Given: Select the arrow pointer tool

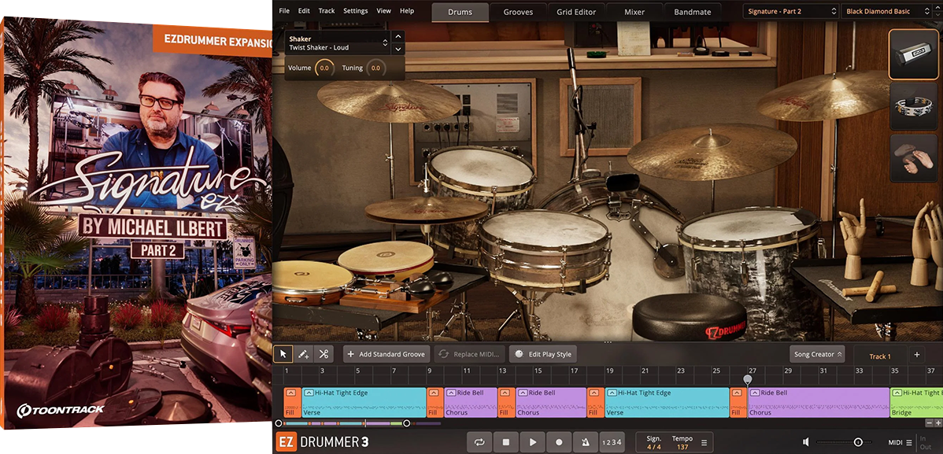Looking at the screenshot, I should [x=283, y=354].
